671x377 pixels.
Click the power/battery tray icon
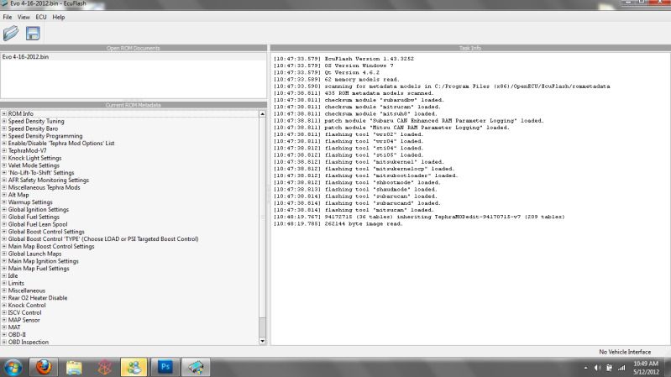point(610,368)
